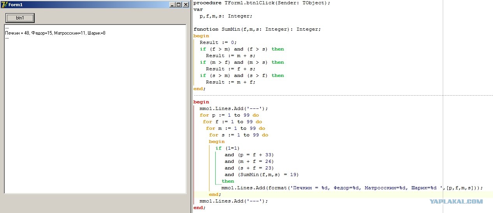Click the condition 'and (m + f = 26)'
Viewport: 493px width, 213px height.
pos(249,161)
